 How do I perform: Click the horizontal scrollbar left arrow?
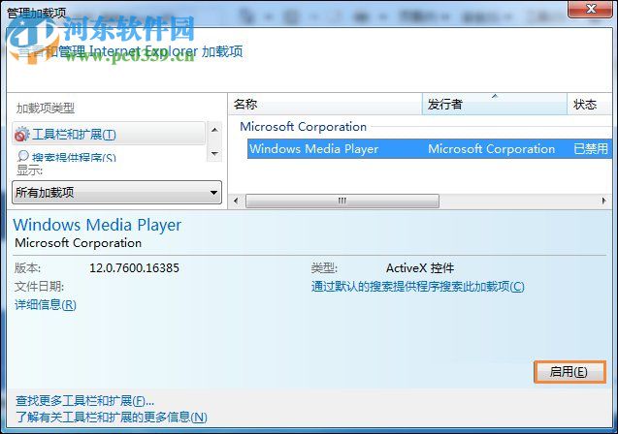pyautogui.click(x=236, y=201)
